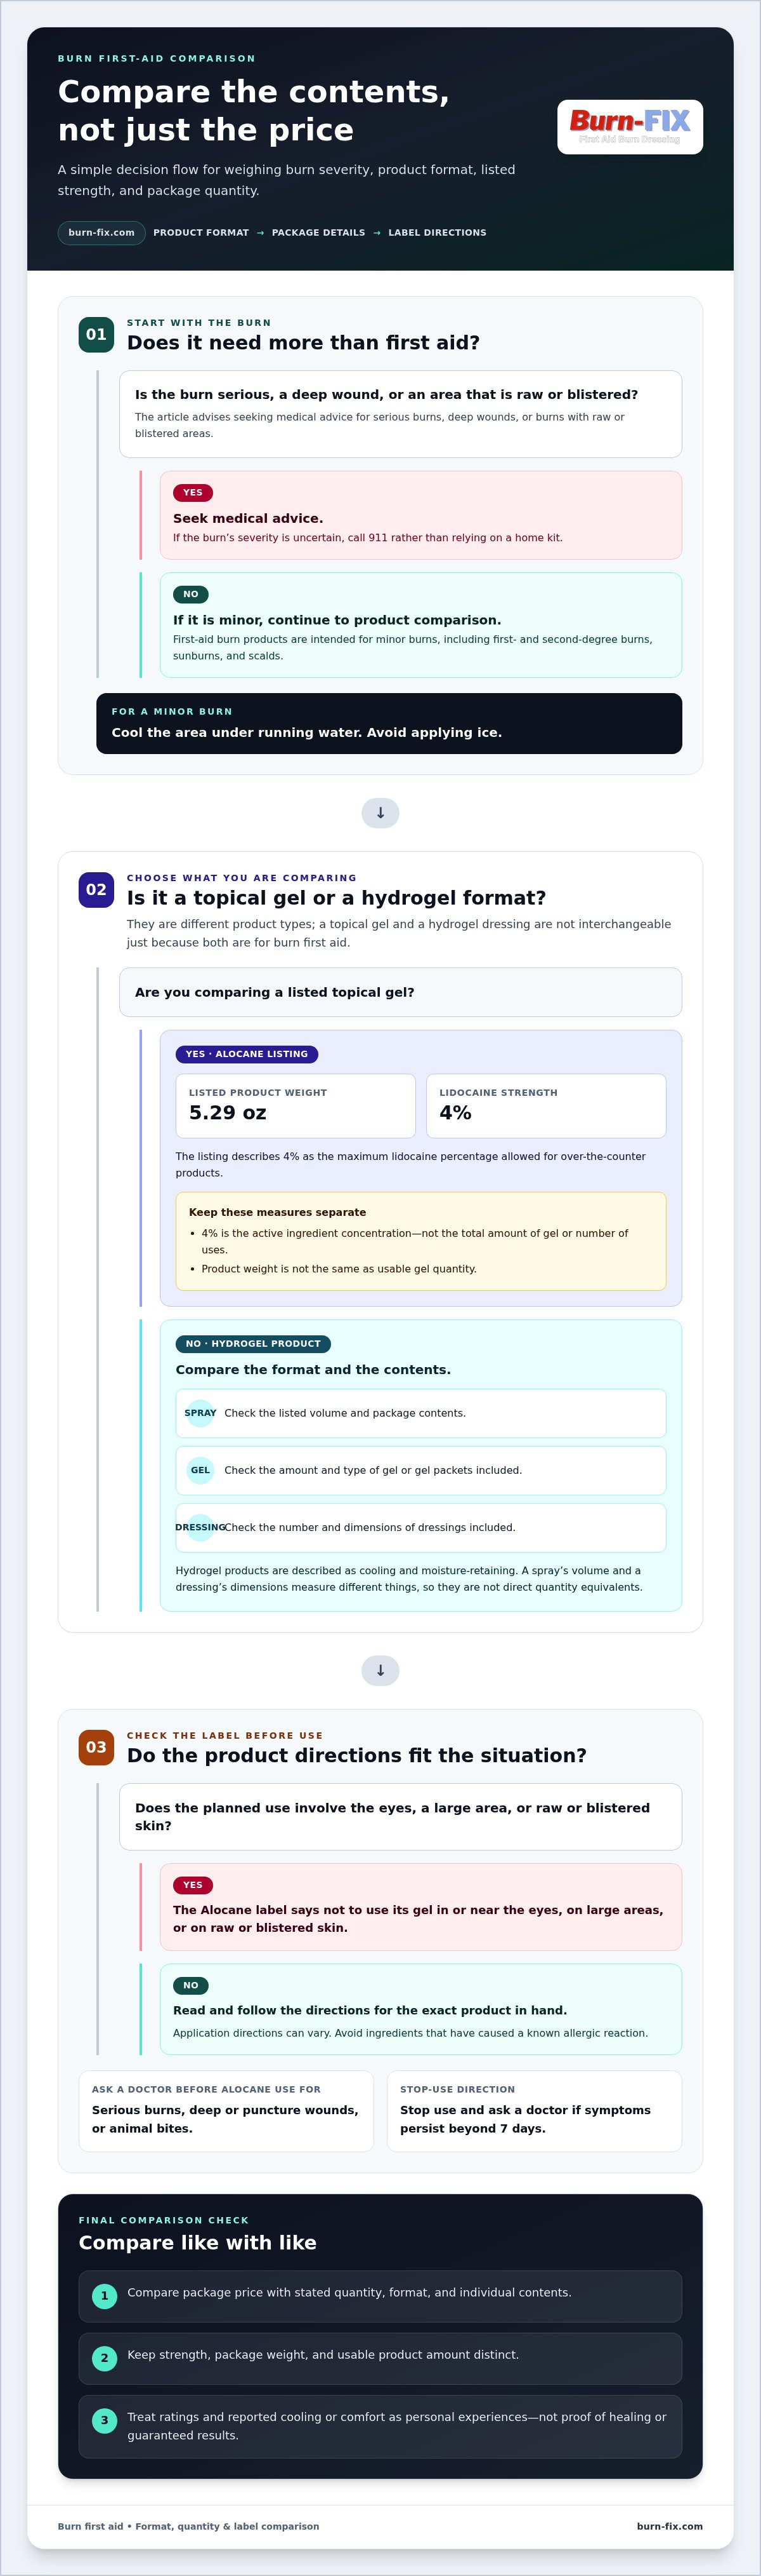Click the SPRAY circle icon

coord(201,1413)
